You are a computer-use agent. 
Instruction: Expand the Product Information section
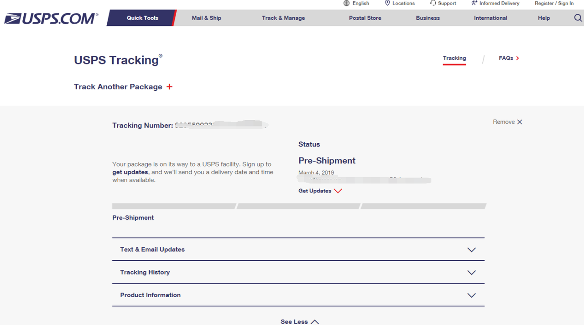point(298,295)
